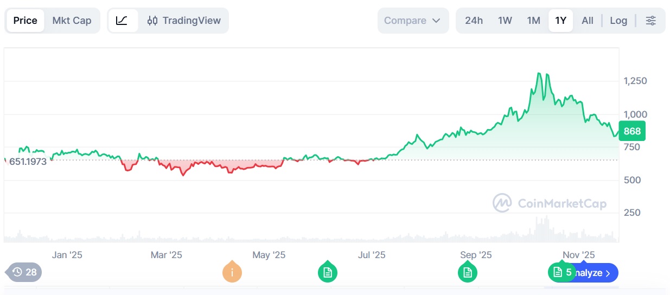Choose the 1M time range
This screenshot has height=295, width=670.
(534, 21)
